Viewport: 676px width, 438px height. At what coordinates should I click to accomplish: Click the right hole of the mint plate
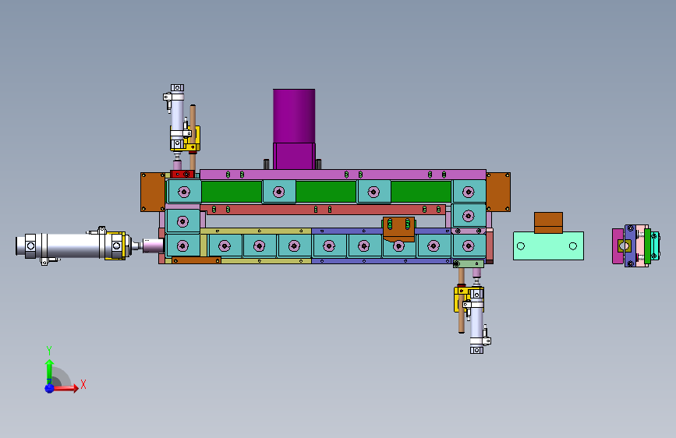point(573,246)
